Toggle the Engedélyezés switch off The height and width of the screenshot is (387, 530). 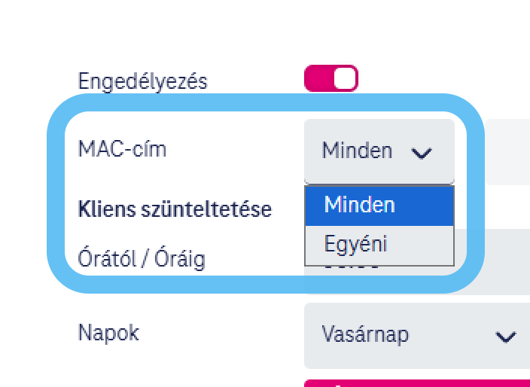[331, 79]
